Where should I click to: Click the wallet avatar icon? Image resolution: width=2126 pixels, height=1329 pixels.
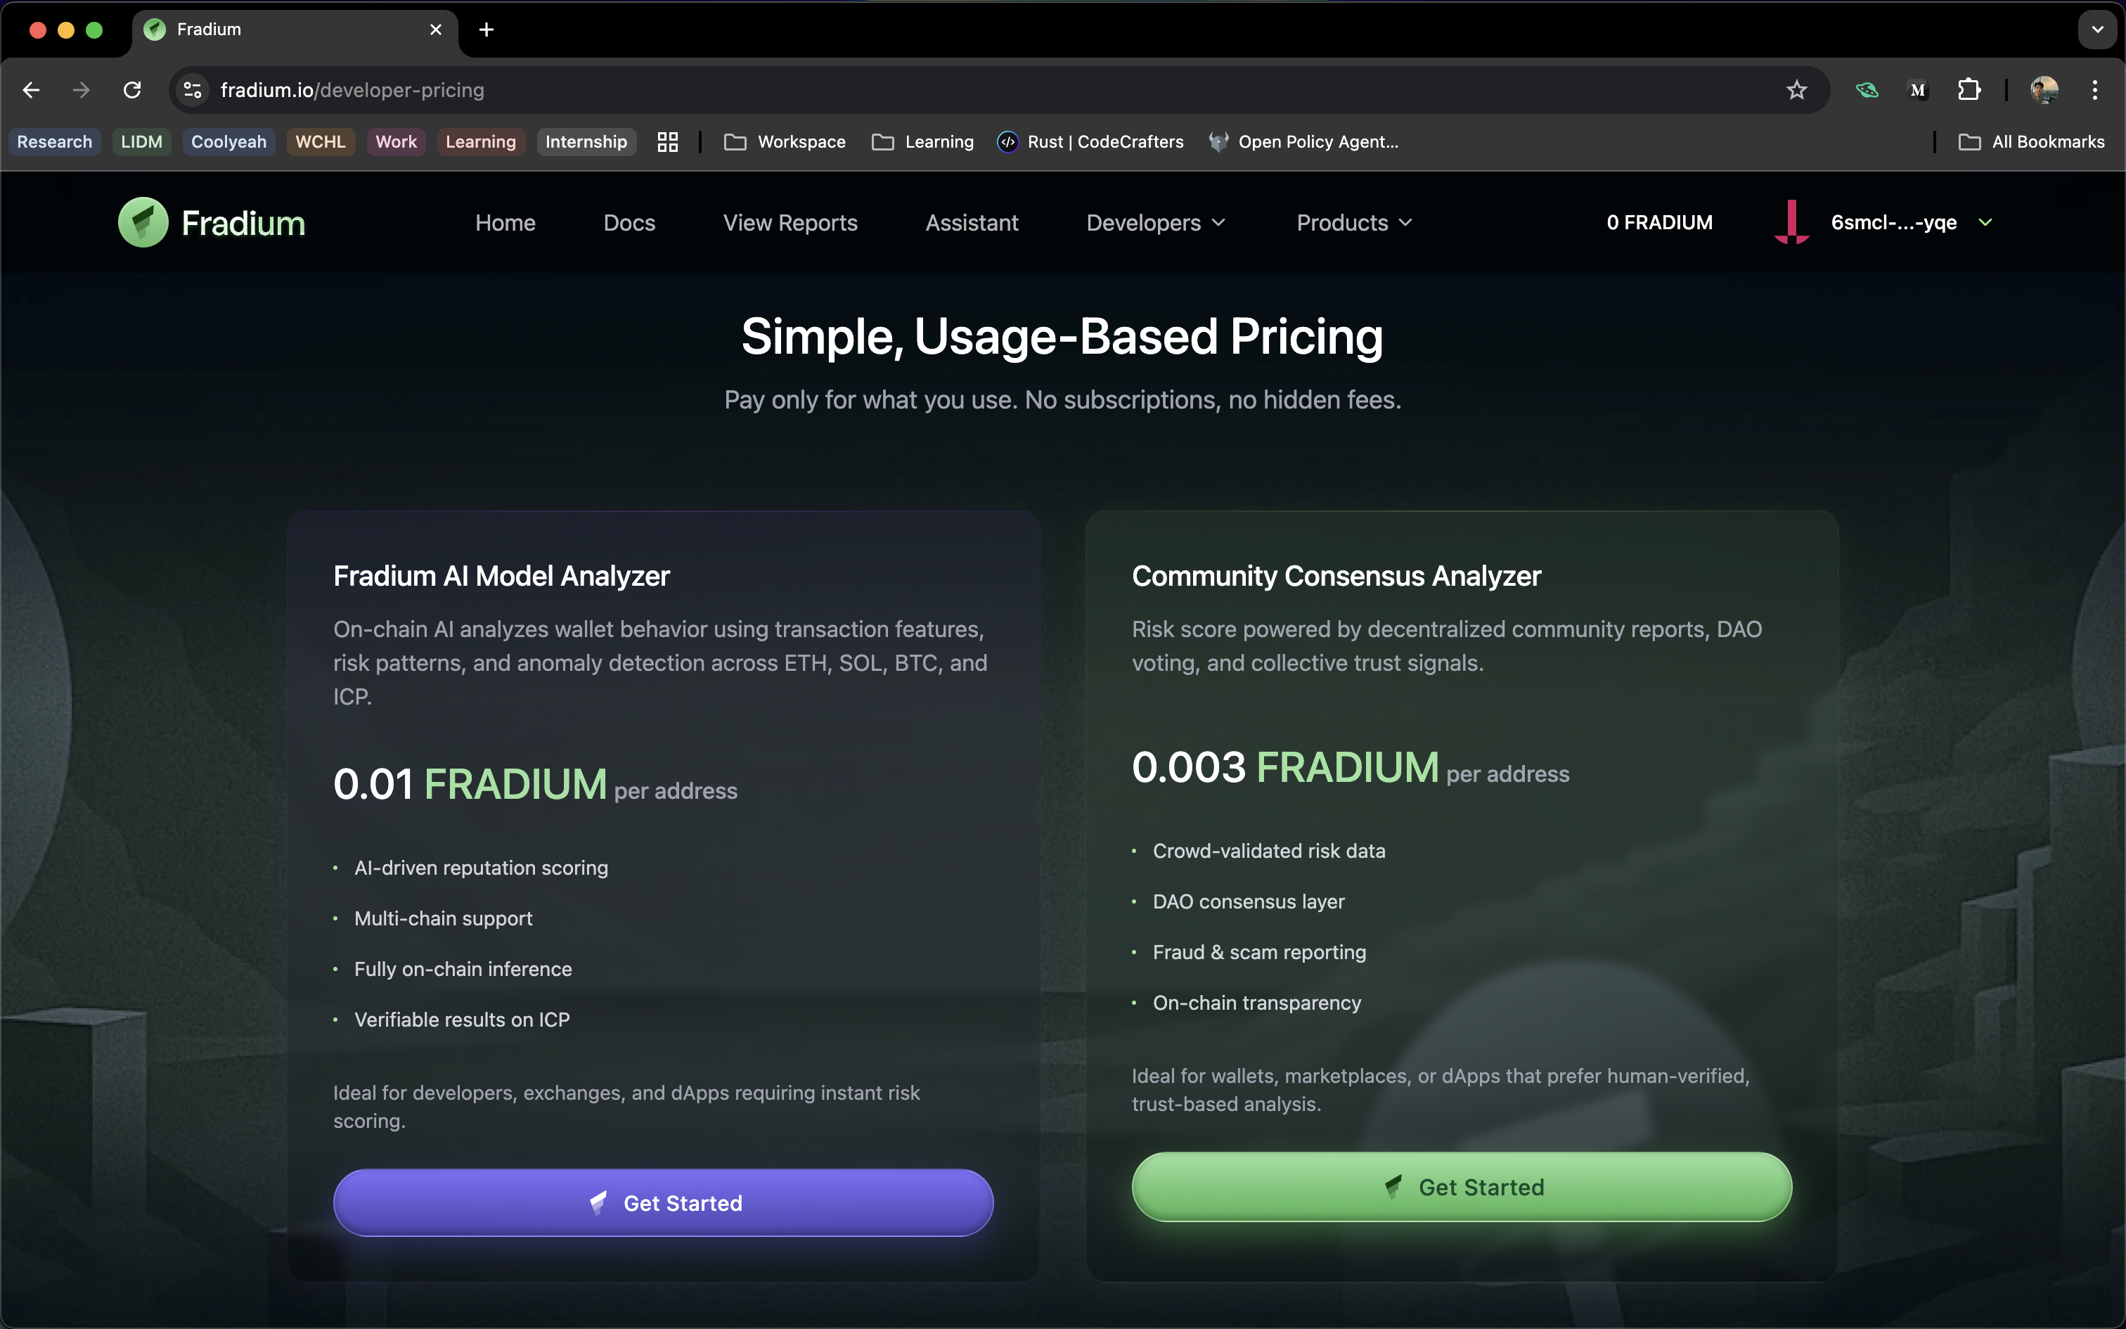1791,222
